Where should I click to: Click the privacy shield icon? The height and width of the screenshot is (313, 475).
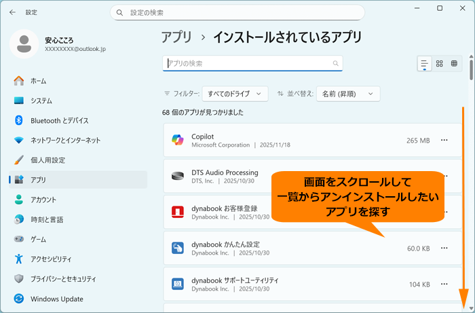pos(19,279)
